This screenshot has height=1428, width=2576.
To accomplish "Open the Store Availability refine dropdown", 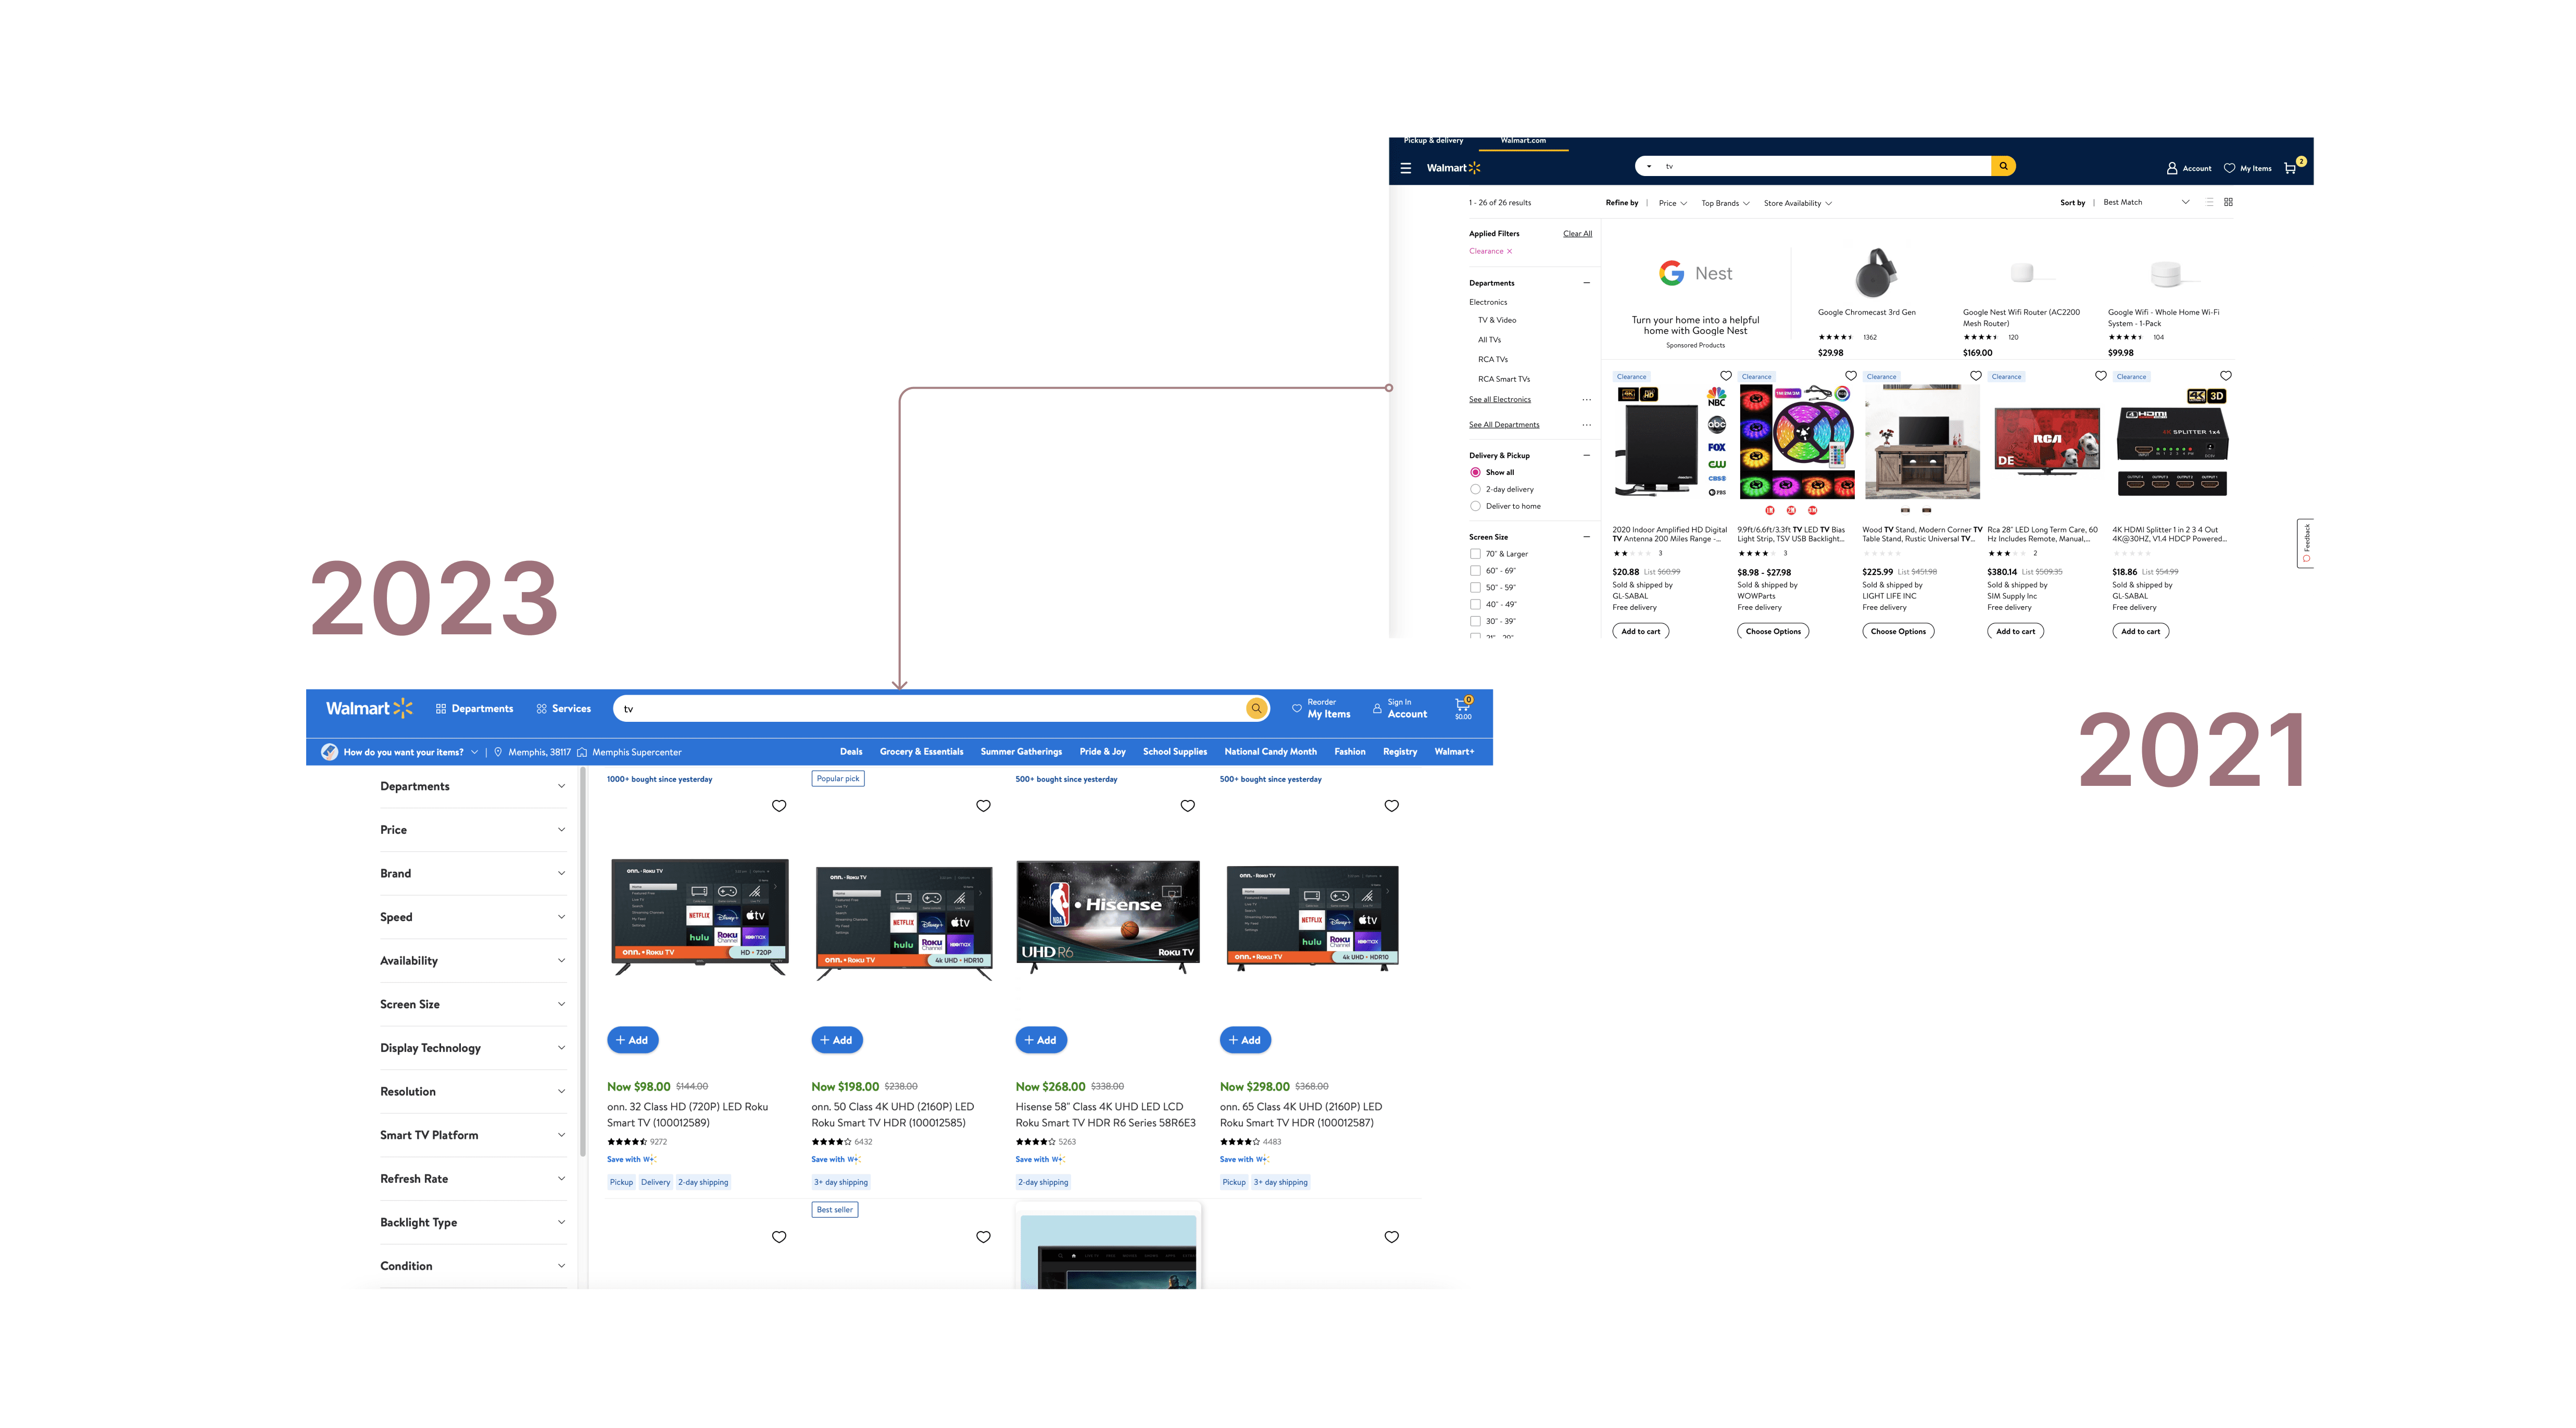I will pyautogui.click(x=1797, y=203).
